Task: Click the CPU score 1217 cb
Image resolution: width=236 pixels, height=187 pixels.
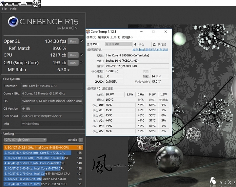Action: (x=58, y=55)
